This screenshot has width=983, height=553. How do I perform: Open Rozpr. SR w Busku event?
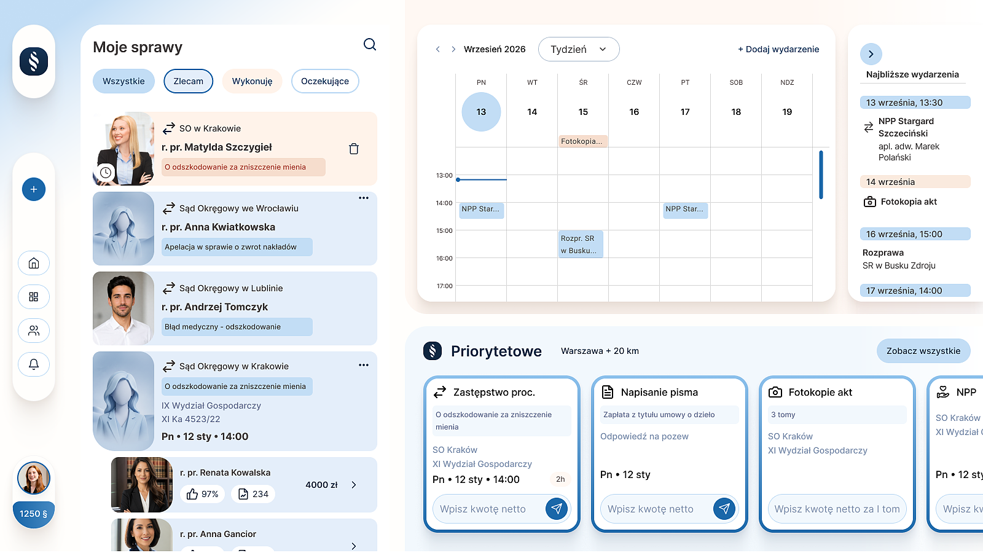tap(581, 244)
